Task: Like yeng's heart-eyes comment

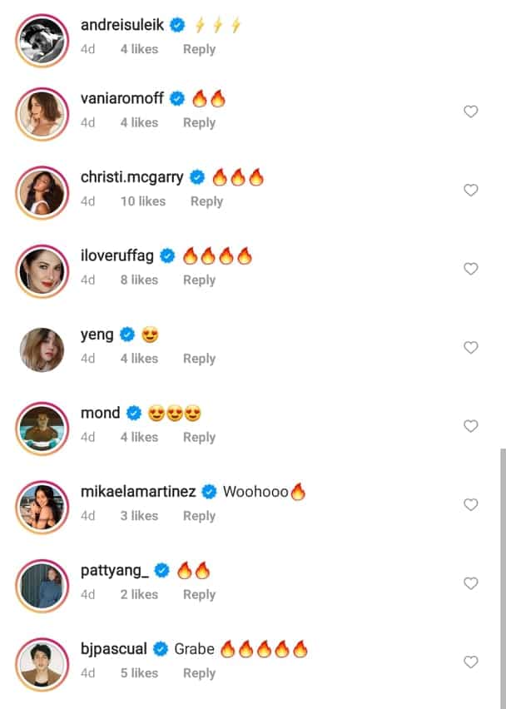Action: coord(471,348)
